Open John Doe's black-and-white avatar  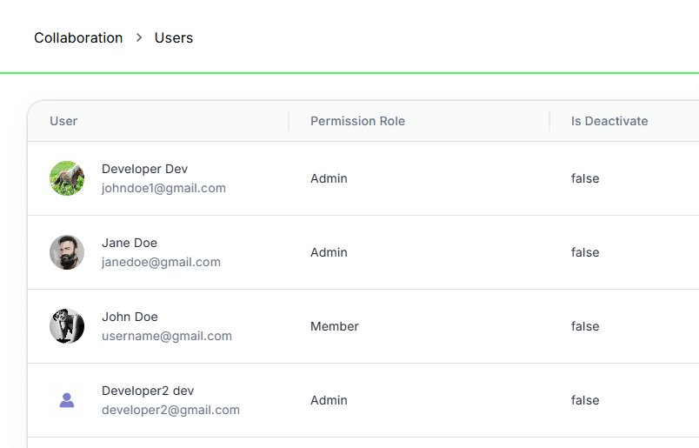click(67, 326)
